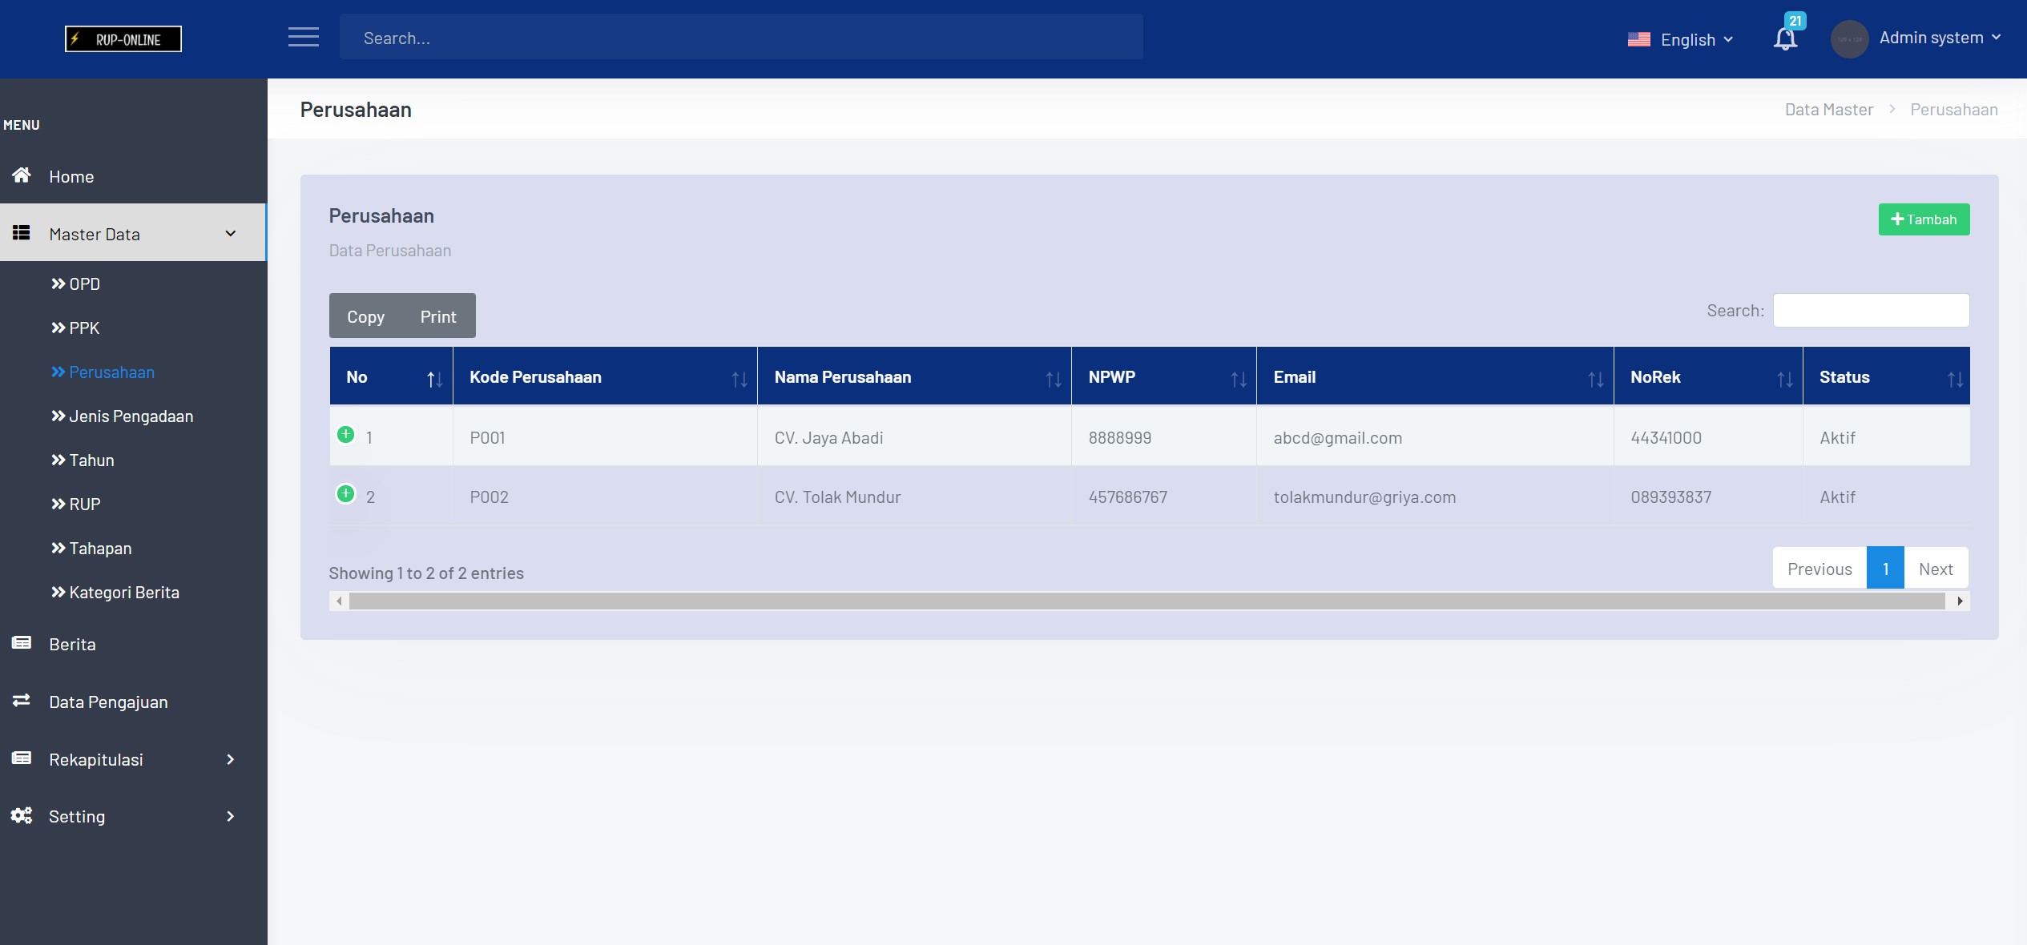This screenshot has height=945, width=2027.
Task: Click the Next pagination button
Action: pos(1936,569)
